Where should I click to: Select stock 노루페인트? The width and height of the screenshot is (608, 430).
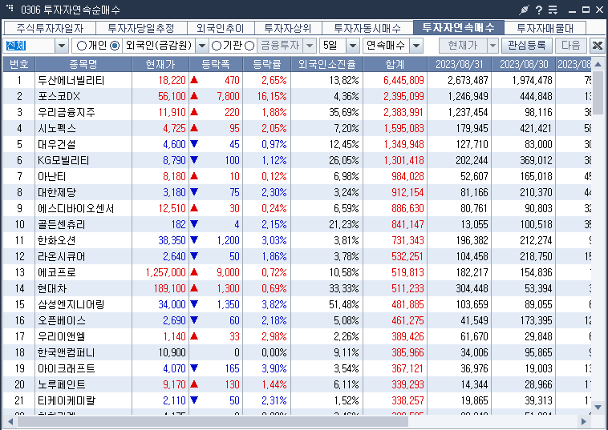(61, 385)
